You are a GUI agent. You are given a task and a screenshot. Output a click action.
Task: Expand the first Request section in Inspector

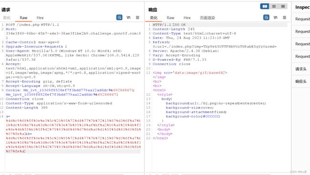(x=302, y=19)
